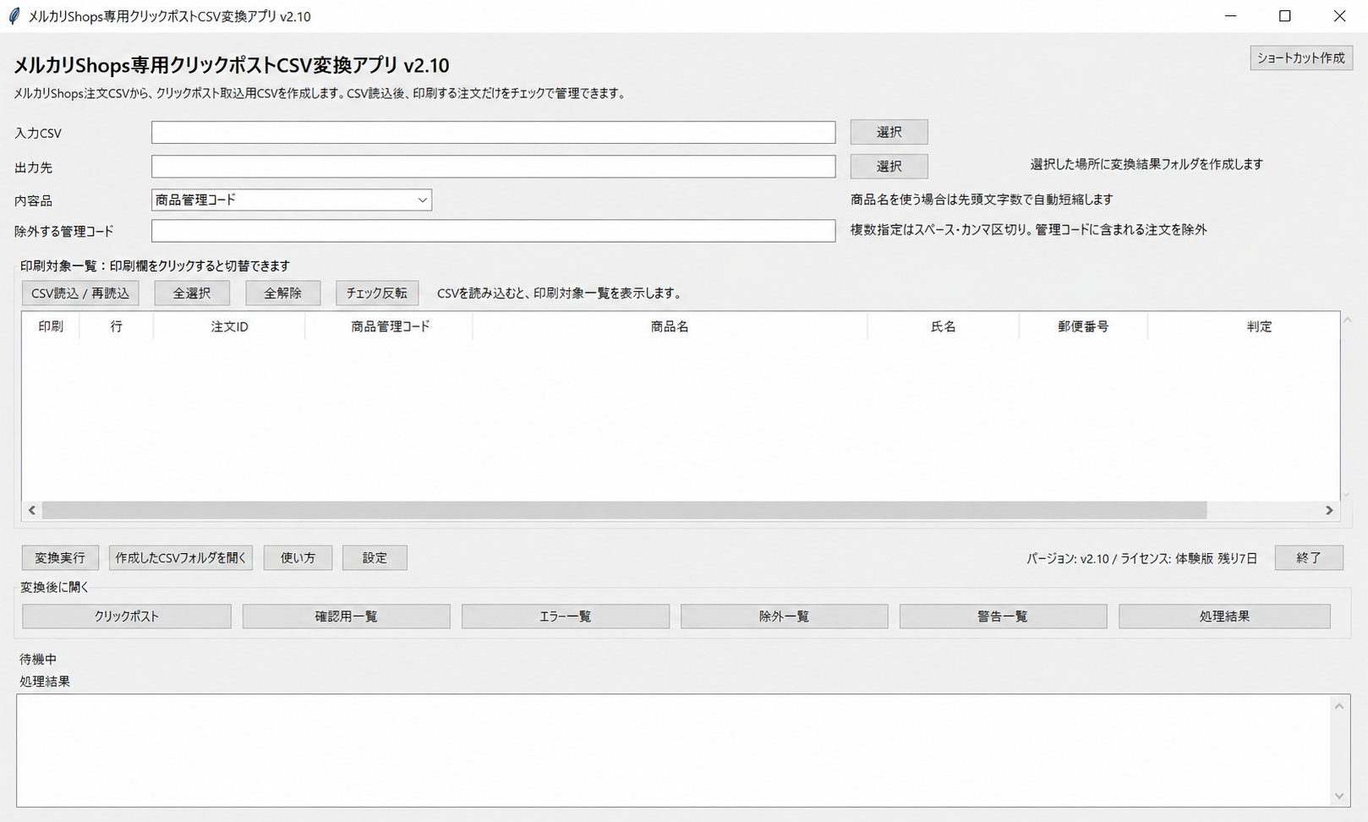
Task: Click the license status text 体験版 残り7日
Action: point(1216,559)
